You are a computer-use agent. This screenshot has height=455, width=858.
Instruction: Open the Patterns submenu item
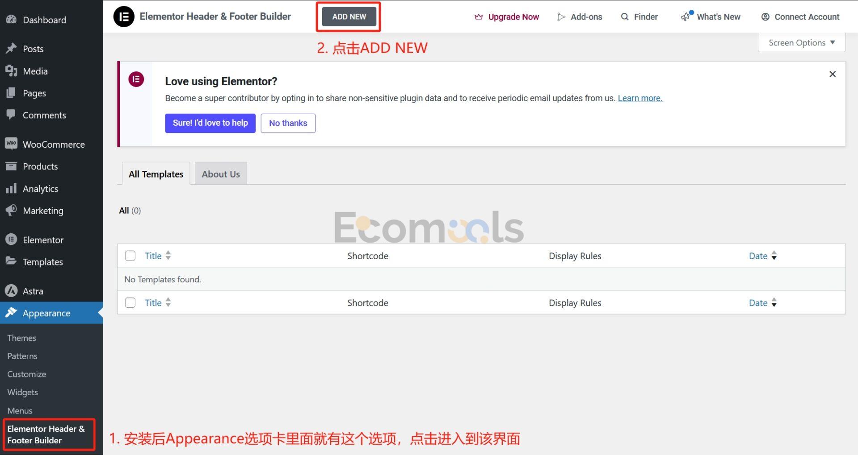click(x=22, y=356)
